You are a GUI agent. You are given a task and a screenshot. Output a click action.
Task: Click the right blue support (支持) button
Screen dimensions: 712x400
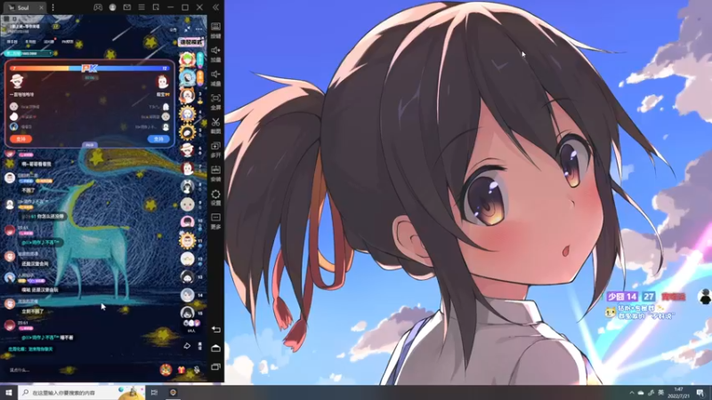(158, 139)
